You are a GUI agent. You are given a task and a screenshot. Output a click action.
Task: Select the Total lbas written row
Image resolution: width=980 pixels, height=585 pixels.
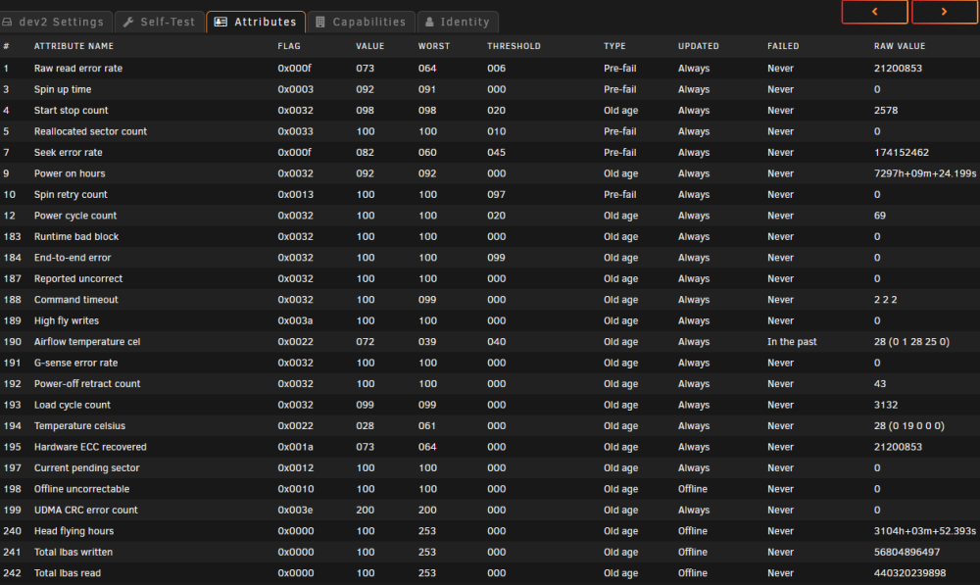coord(490,553)
